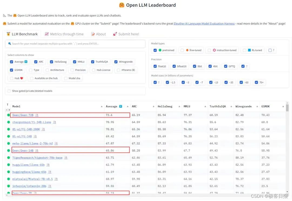Open the internlm/internlm-20b model link
The width and height of the screenshot is (292, 201).
(29, 186)
